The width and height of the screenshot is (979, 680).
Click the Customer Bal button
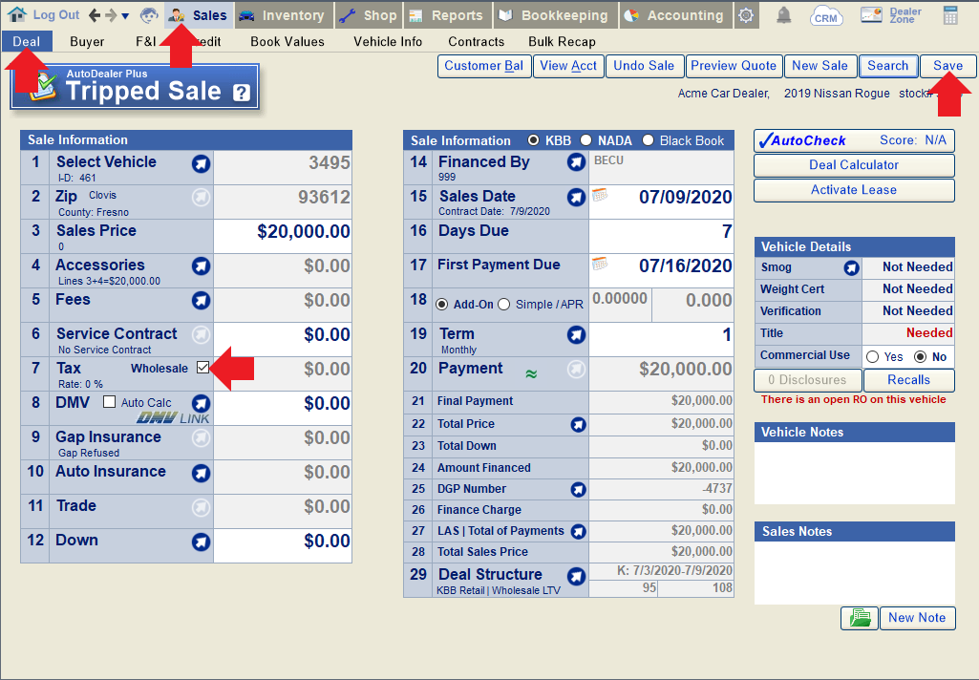pos(484,66)
